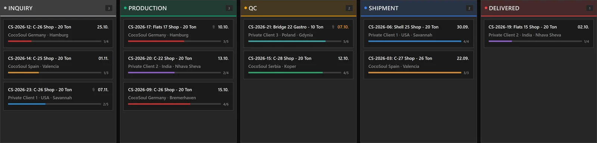The width and height of the screenshot is (597, 143).
Task: Select the SHIPMENT column header
Action: click(x=419, y=8)
